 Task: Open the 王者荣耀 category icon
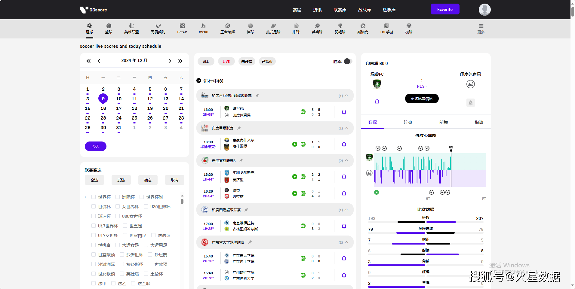(x=227, y=29)
